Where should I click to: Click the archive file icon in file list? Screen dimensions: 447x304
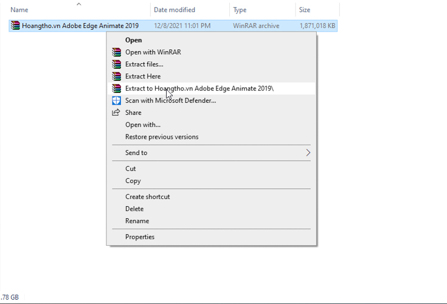(15, 26)
